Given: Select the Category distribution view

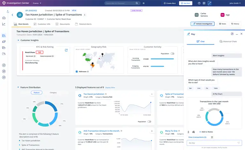Looking at the screenshot, I should click(53, 92).
